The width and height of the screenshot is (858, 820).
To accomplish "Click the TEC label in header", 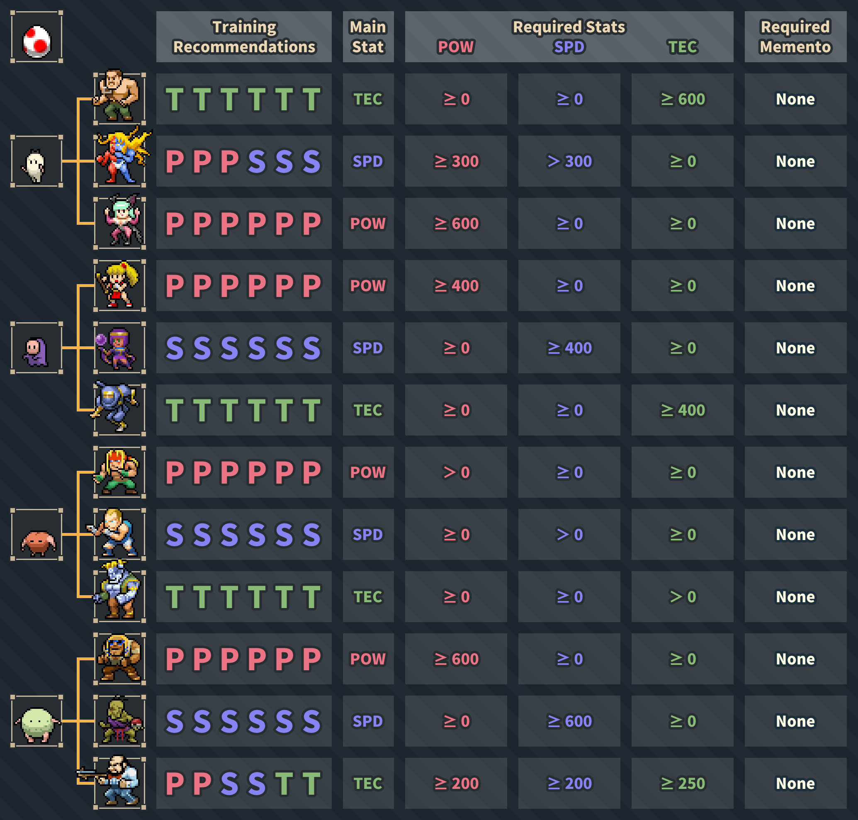I will (x=683, y=47).
